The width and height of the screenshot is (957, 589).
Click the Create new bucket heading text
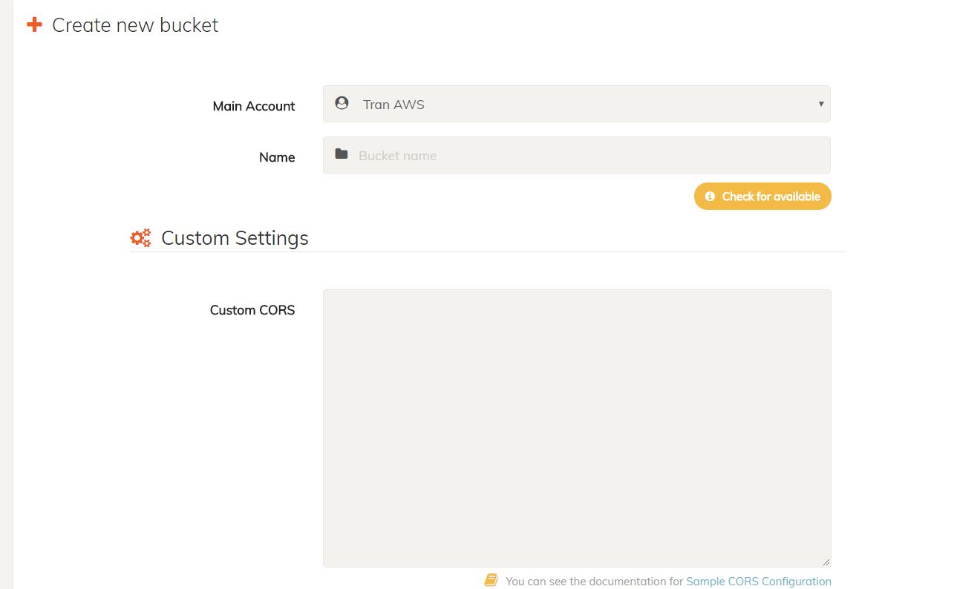(135, 25)
